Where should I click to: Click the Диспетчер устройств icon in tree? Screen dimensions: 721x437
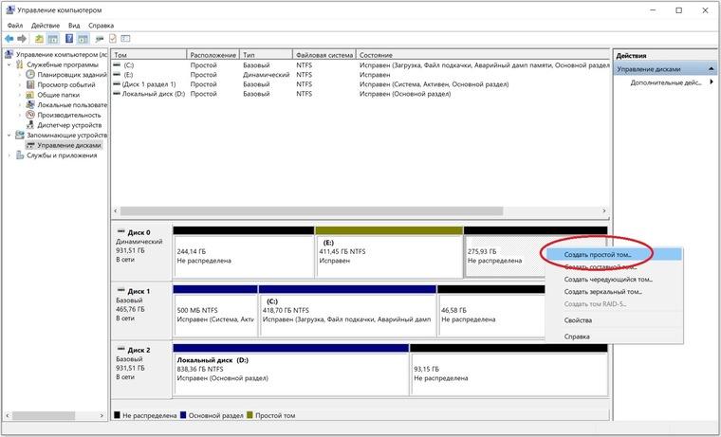pos(30,125)
